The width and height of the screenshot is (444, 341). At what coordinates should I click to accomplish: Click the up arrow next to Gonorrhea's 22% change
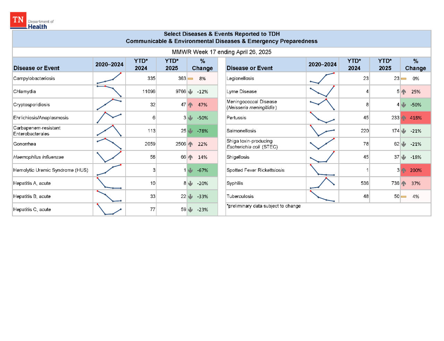[x=191, y=144]
